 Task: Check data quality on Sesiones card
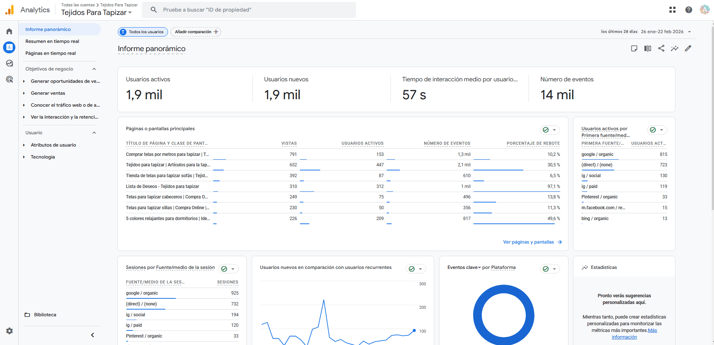click(224, 268)
